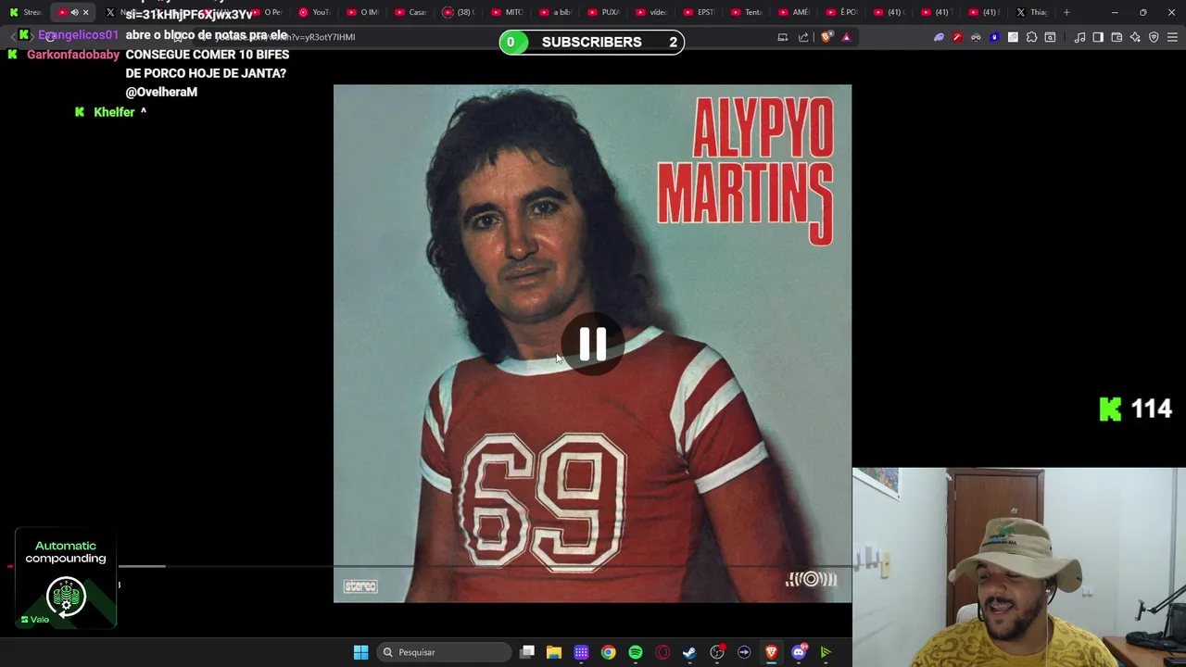Open the Extensions puzzle-piece icon
Screen dimensions: 1186x667
coord(1031,37)
